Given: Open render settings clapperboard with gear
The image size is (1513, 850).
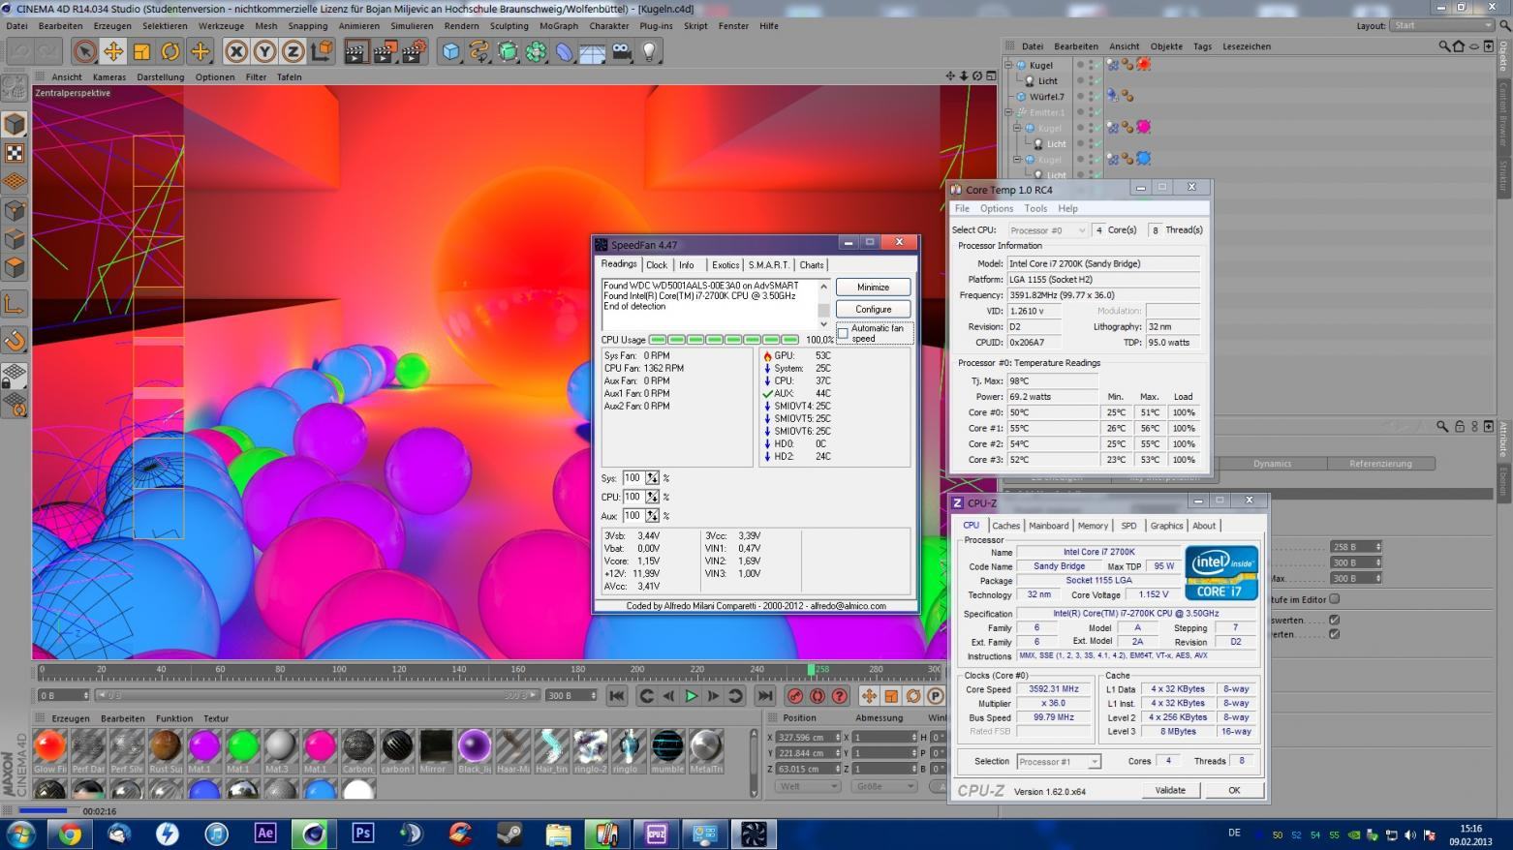Looking at the screenshot, I should pos(414,51).
